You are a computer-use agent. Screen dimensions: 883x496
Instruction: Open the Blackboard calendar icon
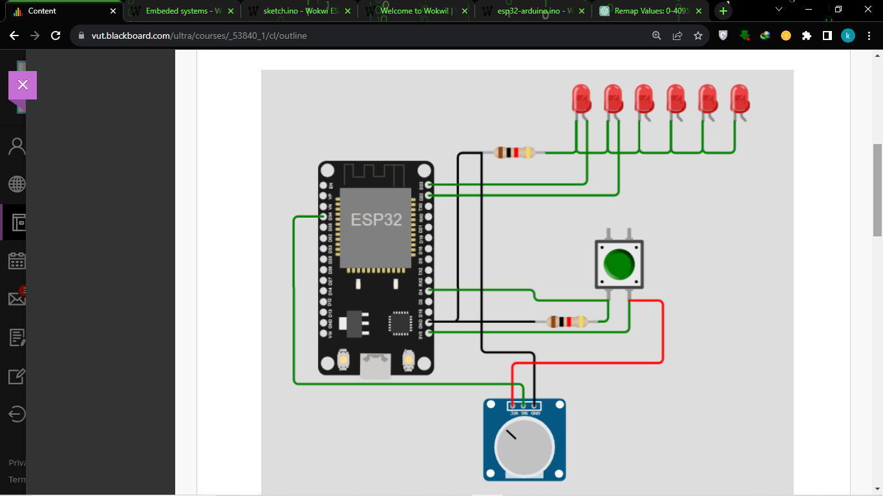(x=16, y=261)
